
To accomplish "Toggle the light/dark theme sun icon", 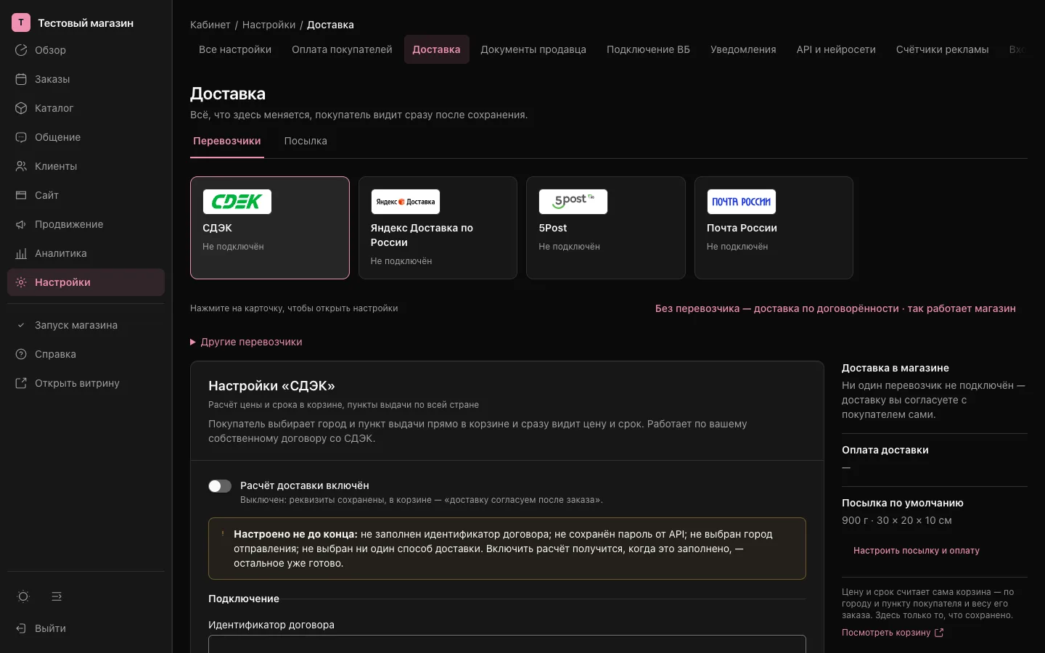I will coord(23,596).
